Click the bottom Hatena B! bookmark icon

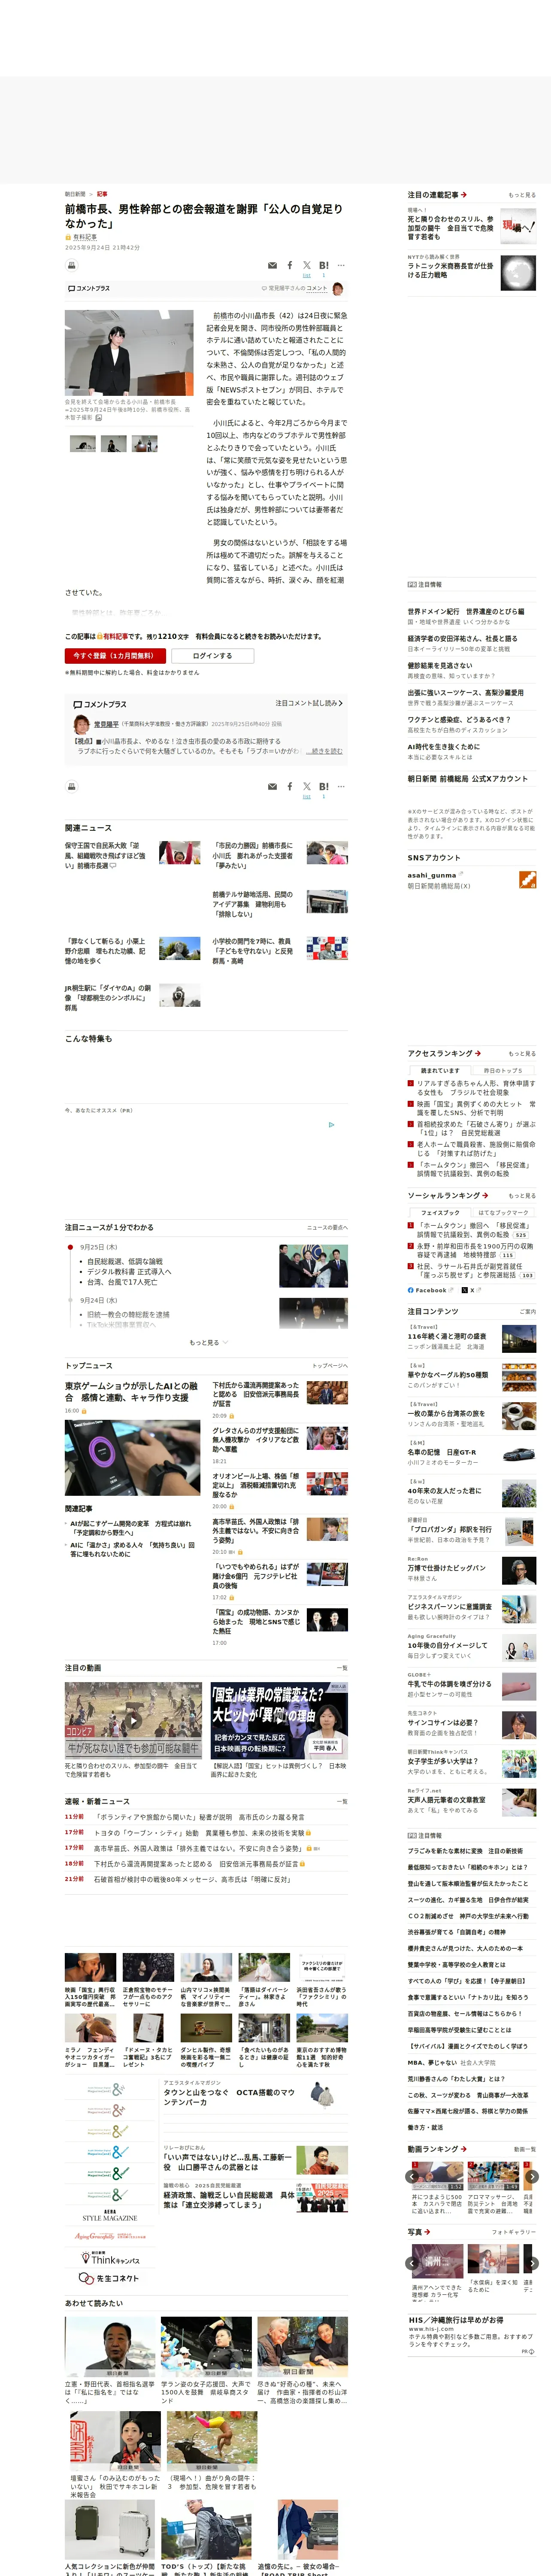323,787
